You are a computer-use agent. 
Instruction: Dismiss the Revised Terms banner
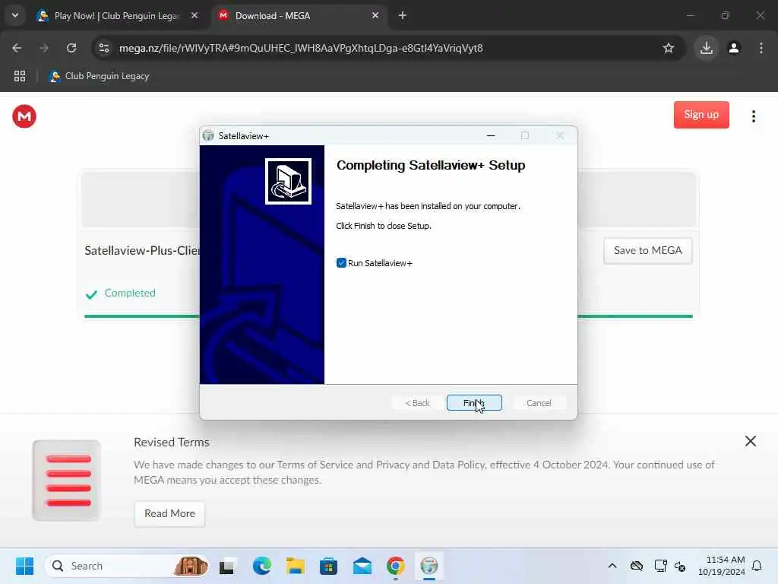(x=750, y=441)
